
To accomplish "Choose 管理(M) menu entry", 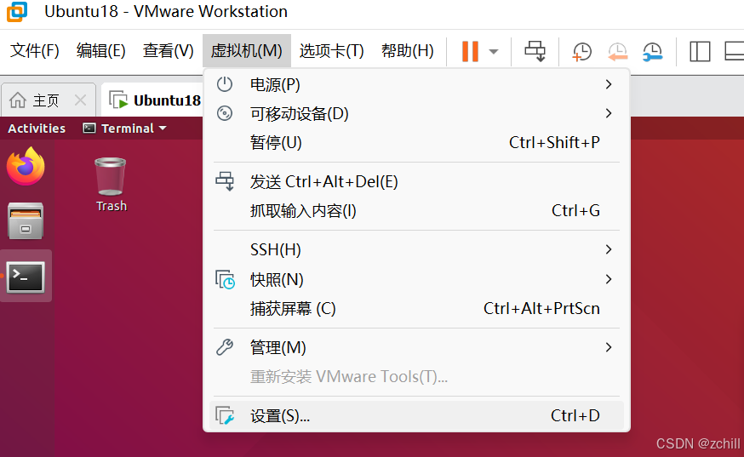I will [x=416, y=348].
